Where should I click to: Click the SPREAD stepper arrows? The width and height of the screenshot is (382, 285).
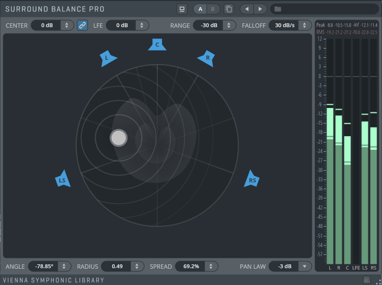pyautogui.click(x=211, y=267)
